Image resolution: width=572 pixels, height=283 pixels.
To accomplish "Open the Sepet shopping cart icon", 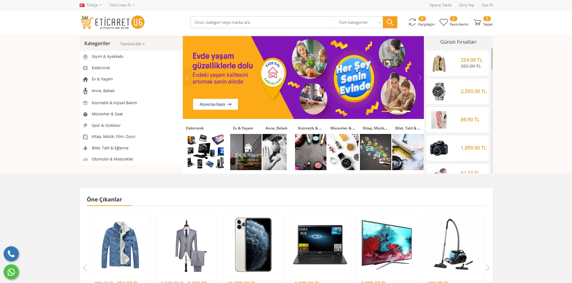I will coord(477,22).
